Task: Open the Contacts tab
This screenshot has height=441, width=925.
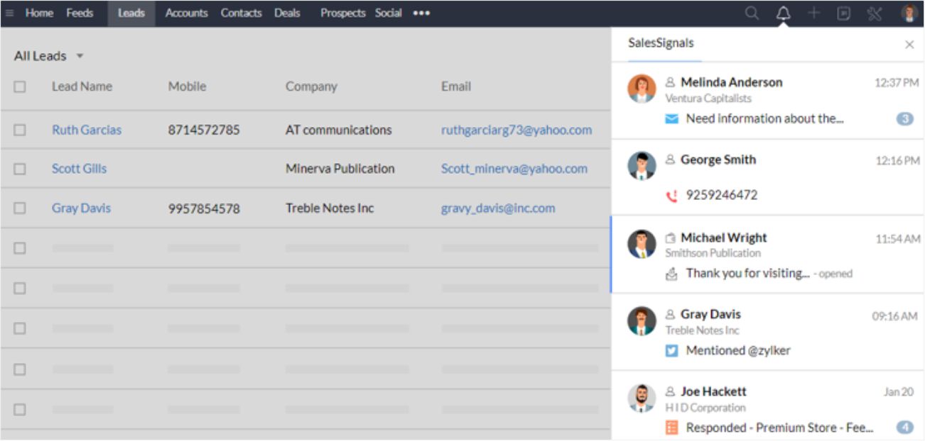Action: coord(241,13)
